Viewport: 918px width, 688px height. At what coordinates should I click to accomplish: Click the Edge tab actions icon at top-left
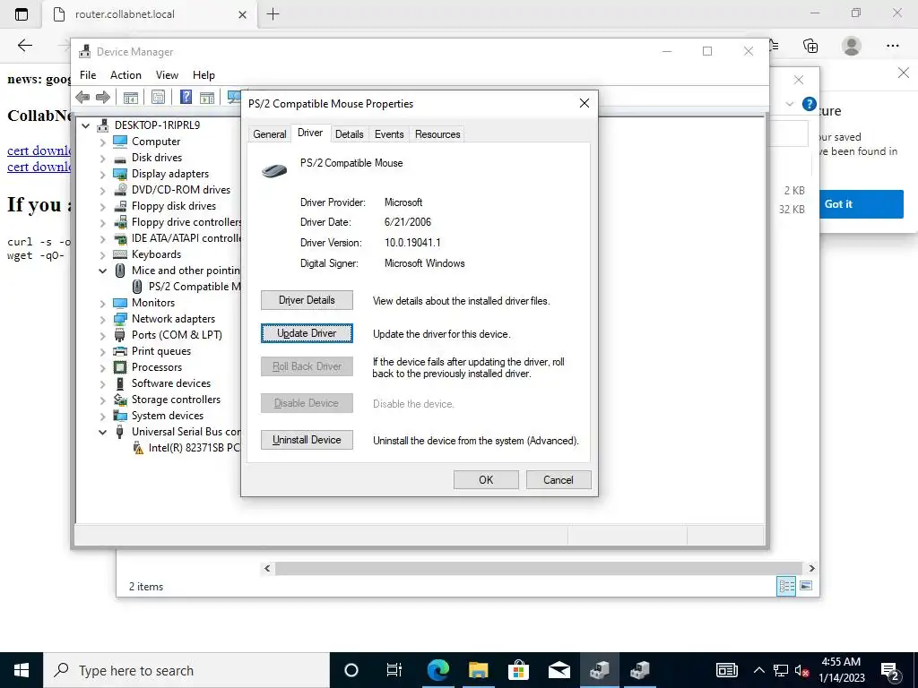pyautogui.click(x=22, y=14)
